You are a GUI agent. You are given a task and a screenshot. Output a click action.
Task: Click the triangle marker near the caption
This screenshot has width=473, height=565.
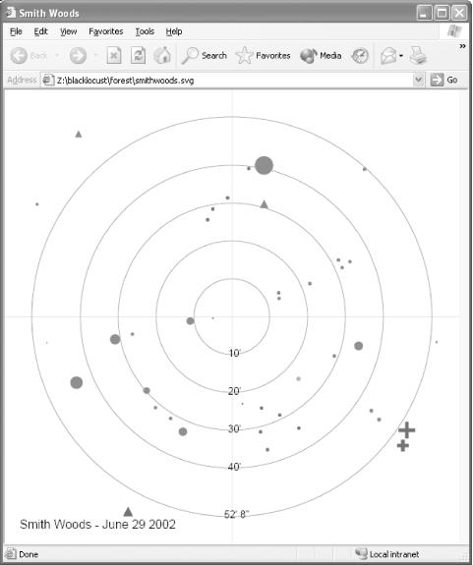128,512
